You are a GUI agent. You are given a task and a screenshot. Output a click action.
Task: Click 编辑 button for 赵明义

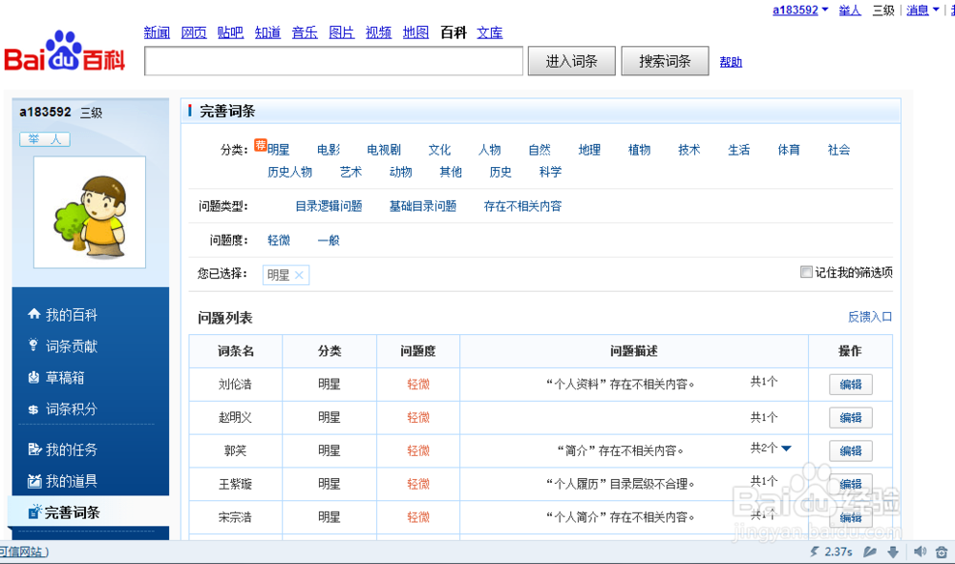coord(851,417)
